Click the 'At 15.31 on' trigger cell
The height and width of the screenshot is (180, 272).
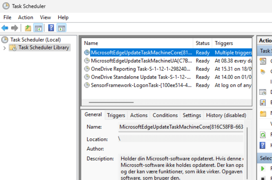point(233,69)
